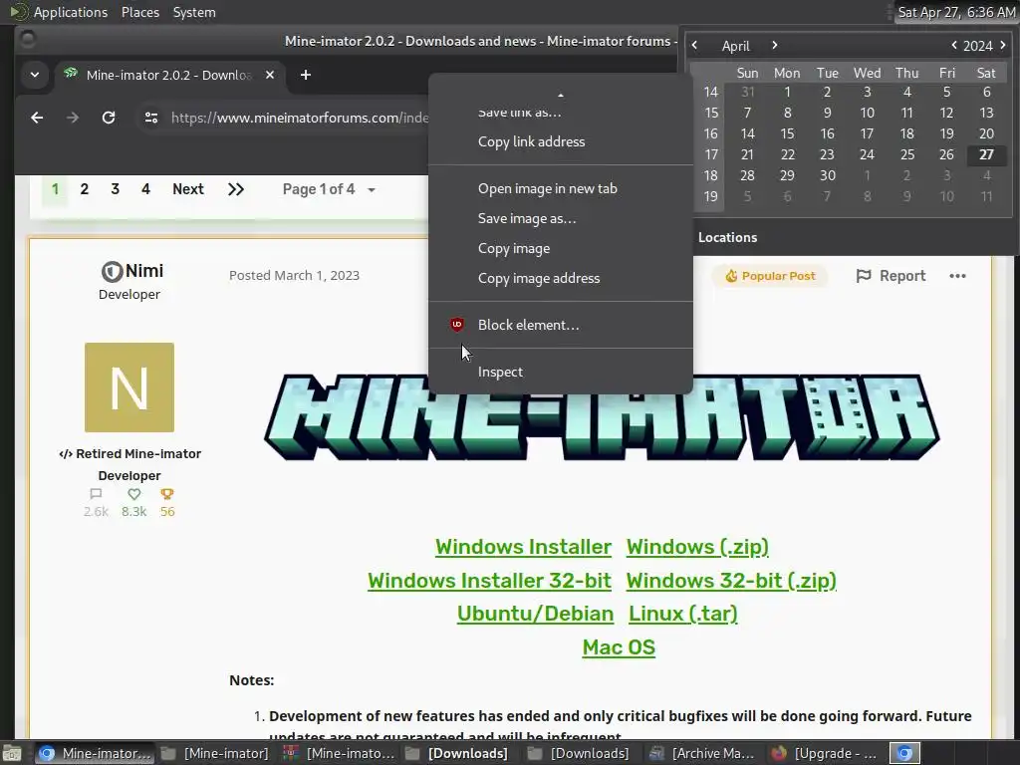Click Block element… uBlock entry
Image resolution: width=1020 pixels, height=765 pixels.
click(x=560, y=325)
